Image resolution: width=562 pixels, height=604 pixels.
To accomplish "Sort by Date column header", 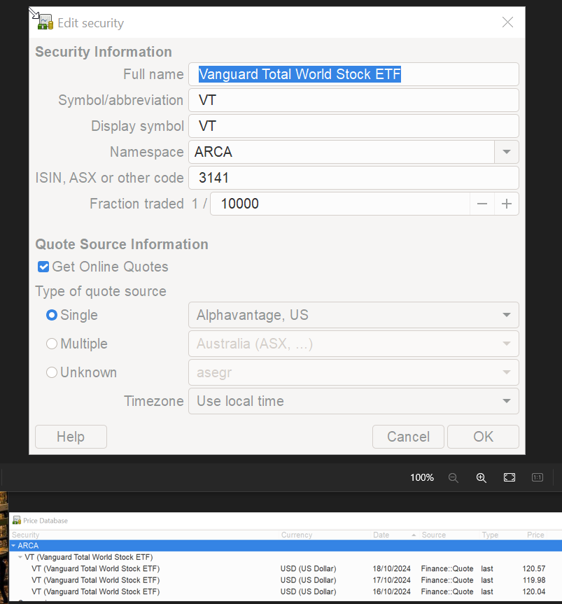I will pyautogui.click(x=395, y=535).
